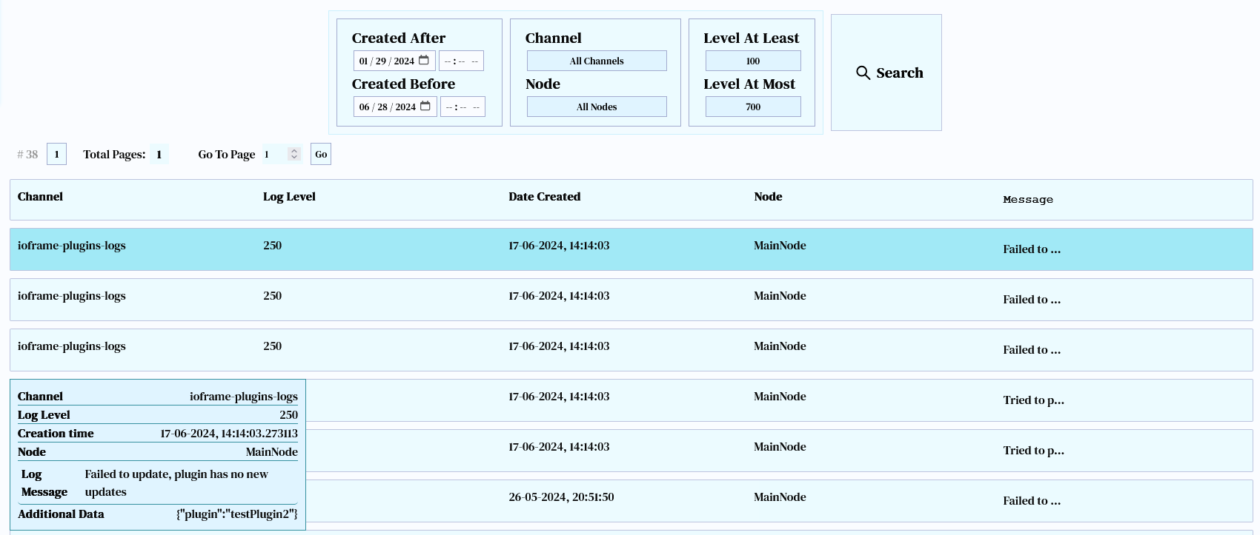
Task: Open the Created Before calendar picker icon
Action: [425, 106]
